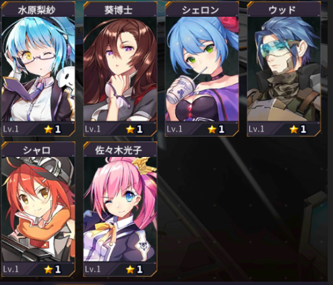Select the シェロン character portrait

click(x=202, y=69)
